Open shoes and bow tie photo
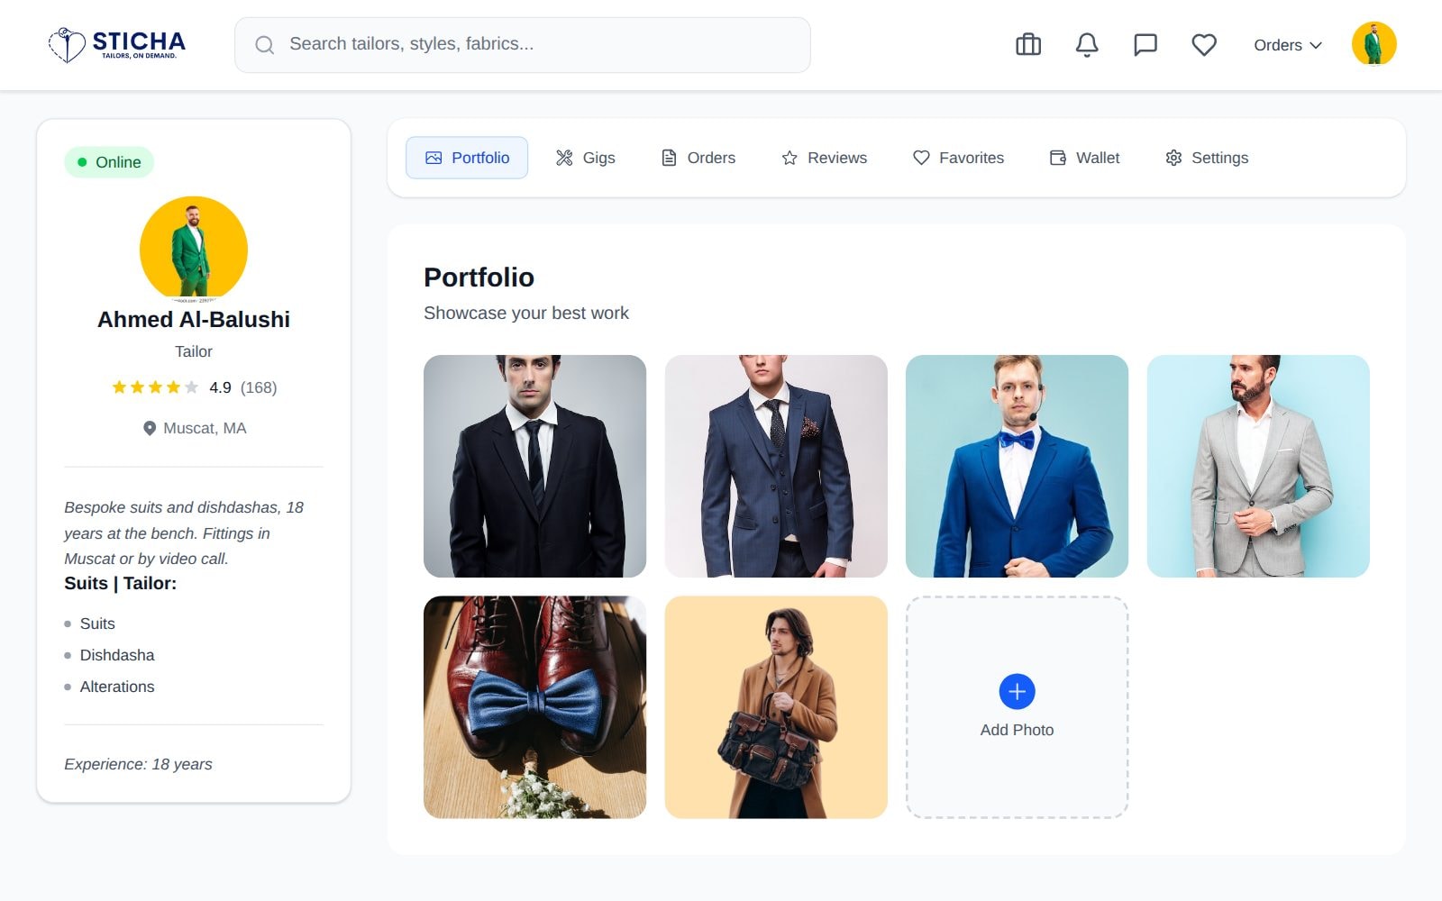 click(534, 707)
